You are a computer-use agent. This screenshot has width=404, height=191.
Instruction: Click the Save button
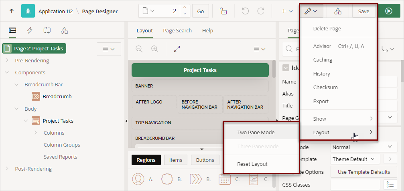pos(364,11)
